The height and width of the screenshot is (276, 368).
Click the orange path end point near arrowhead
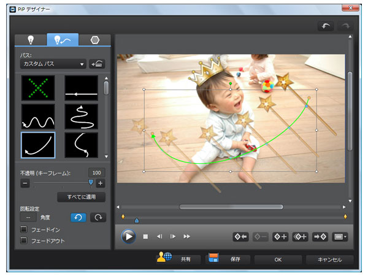coord(152,134)
